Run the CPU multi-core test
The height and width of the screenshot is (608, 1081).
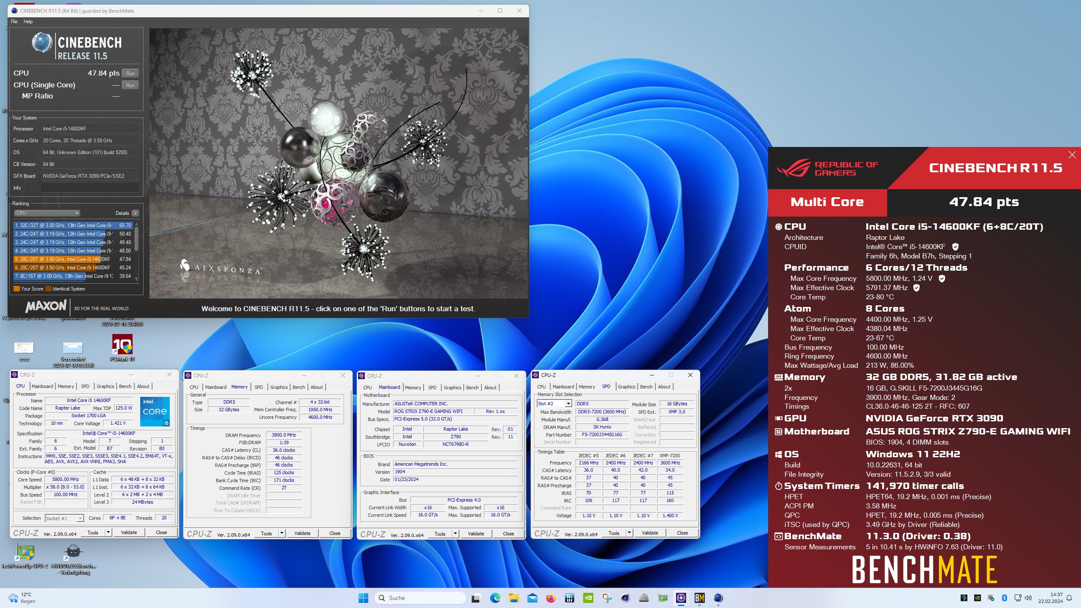pos(130,73)
